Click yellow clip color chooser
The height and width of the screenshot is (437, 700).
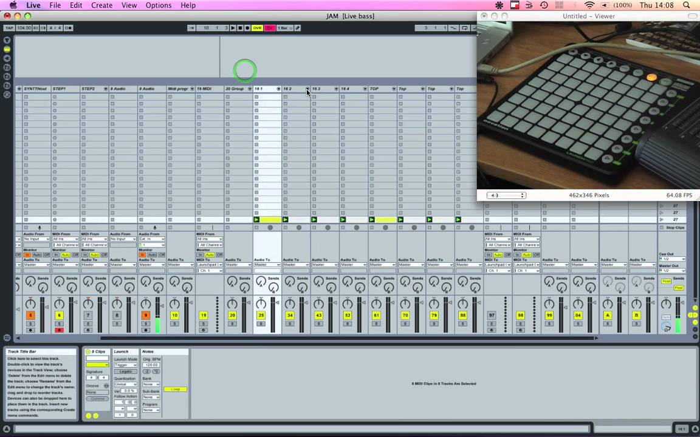(97, 365)
